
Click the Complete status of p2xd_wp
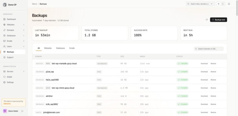[x=182, y=72]
